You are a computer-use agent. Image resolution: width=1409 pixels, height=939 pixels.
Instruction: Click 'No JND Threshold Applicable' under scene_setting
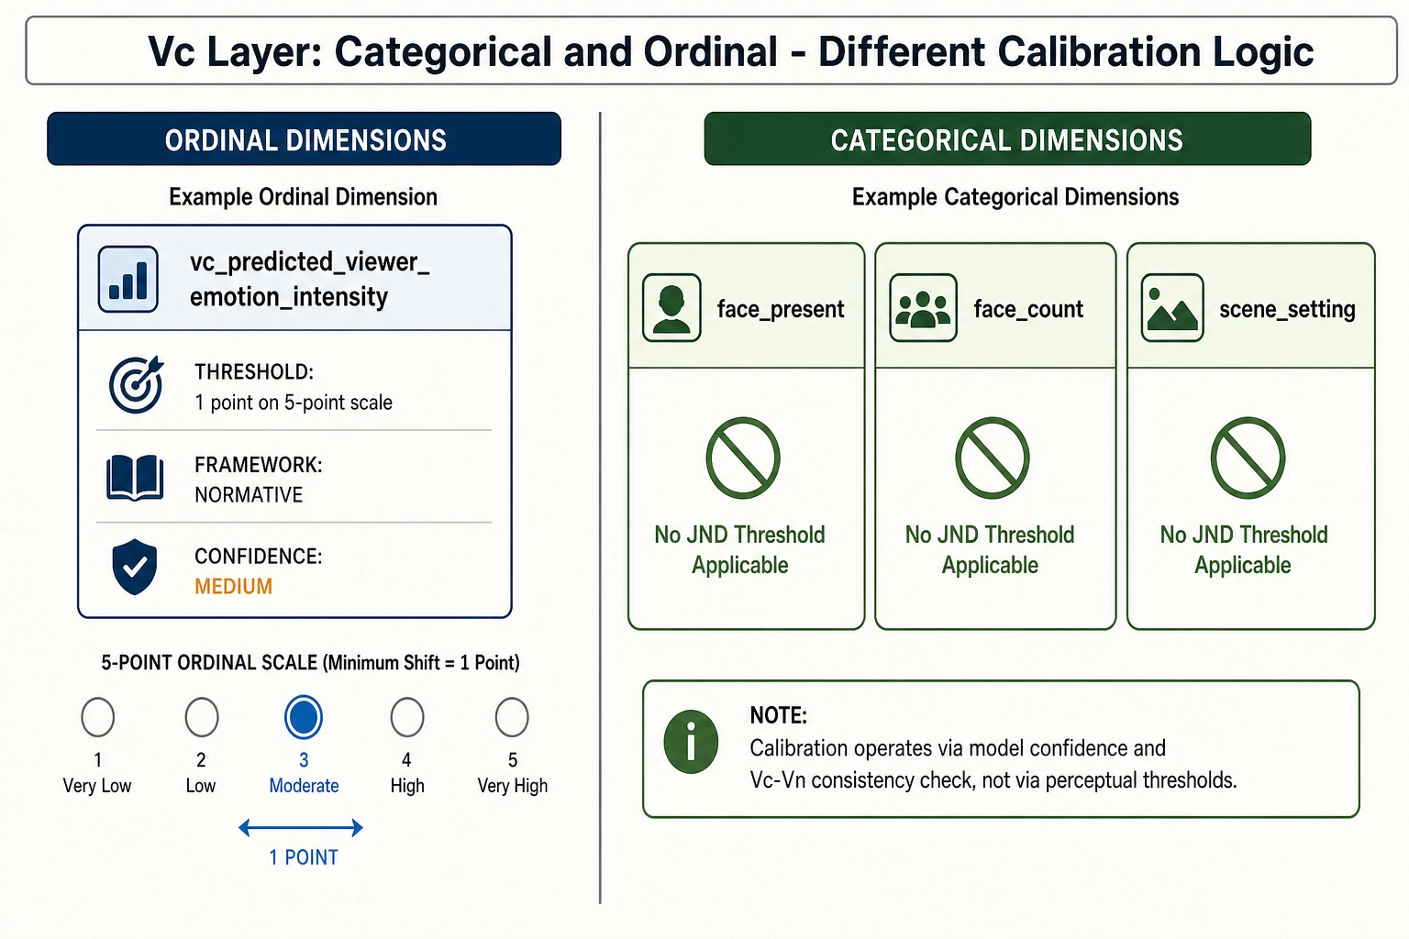tap(1244, 549)
